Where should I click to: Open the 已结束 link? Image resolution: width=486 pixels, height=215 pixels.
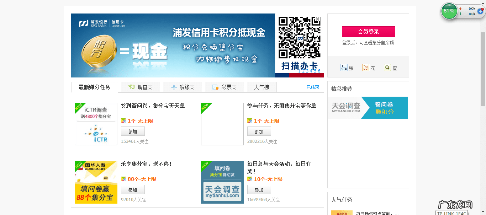313,87
